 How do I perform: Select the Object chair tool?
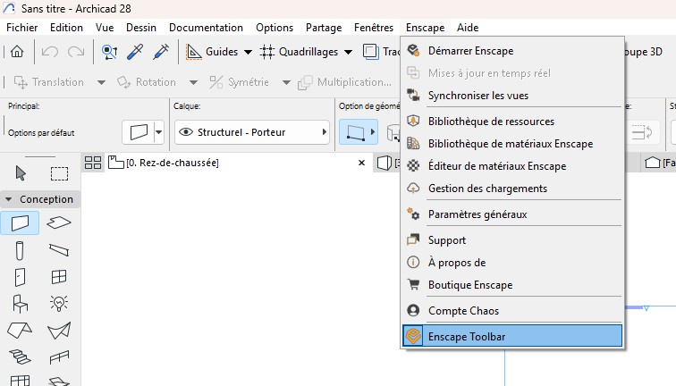coord(20,303)
